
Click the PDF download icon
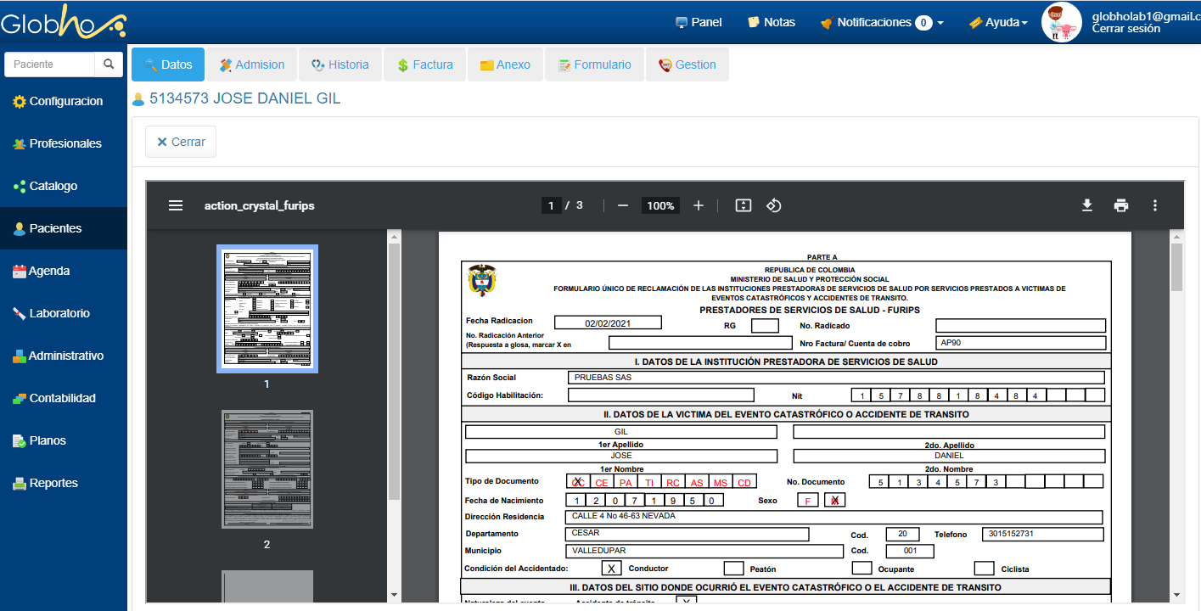(1086, 205)
